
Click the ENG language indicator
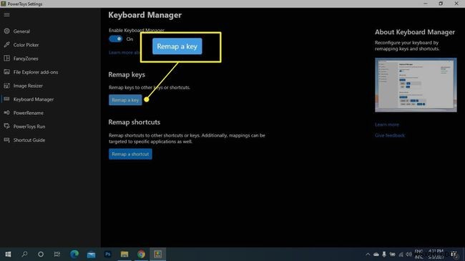(x=418, y=254)
